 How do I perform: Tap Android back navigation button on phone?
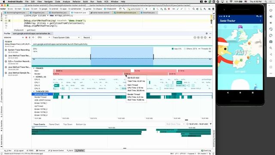[x=228, y=93]
